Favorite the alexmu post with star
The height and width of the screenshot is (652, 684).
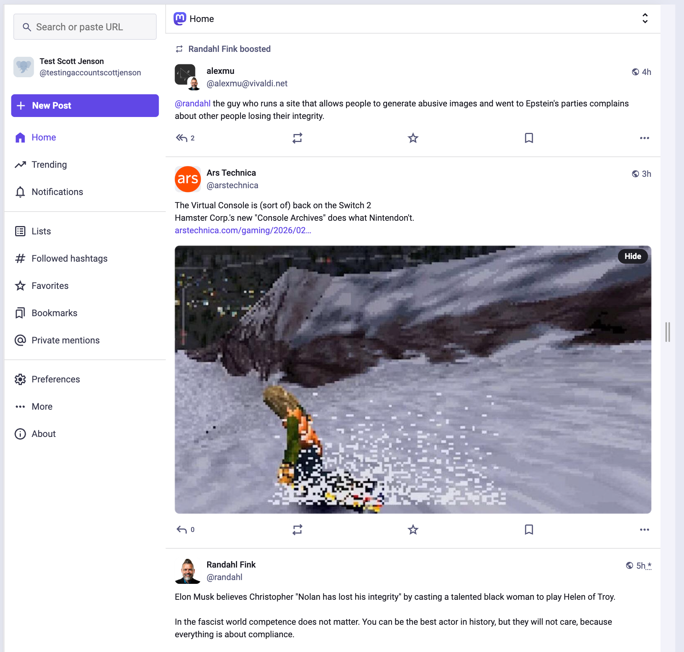413,138
